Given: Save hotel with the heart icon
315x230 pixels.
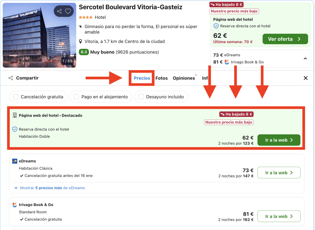Looking at the screenshot, I should pyautogui.click(x=68, y=11).
